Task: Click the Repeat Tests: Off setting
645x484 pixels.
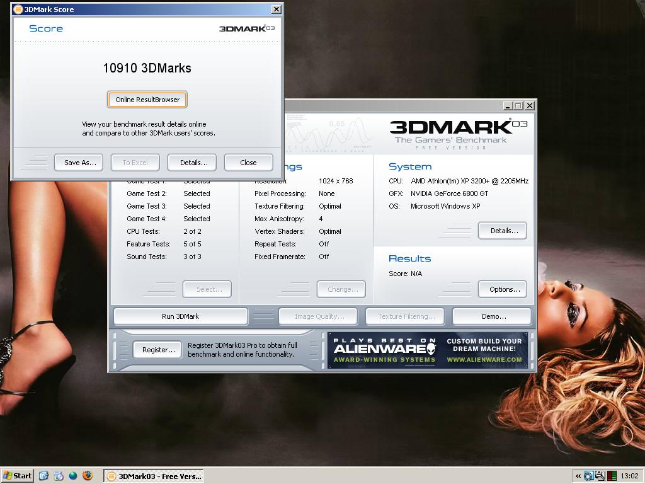Action: click(x=292, y=244)
